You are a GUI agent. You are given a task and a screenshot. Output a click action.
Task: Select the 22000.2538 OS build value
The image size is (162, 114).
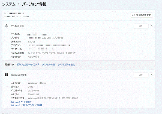34,95
